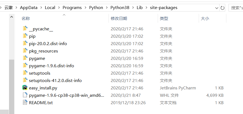Click the 4,699 KB size cell
This screenshot has width=243, height=114.
(x=215, y=95)
